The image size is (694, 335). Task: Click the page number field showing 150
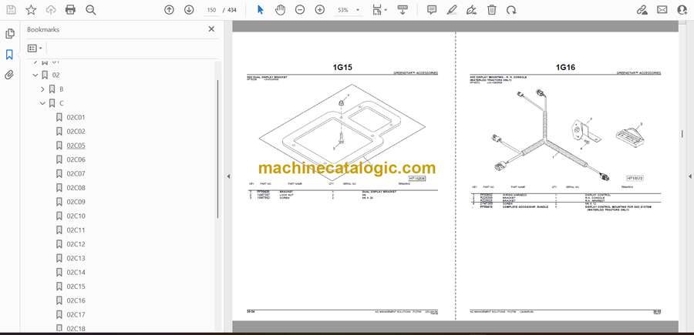(x=211, y=10)
